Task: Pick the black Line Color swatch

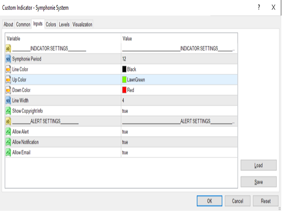Action: 124,69
